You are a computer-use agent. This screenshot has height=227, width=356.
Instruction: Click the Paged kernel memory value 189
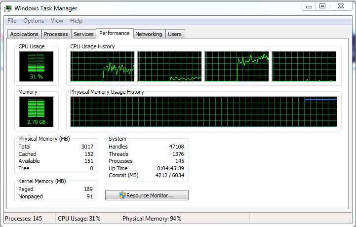[88, 189]
